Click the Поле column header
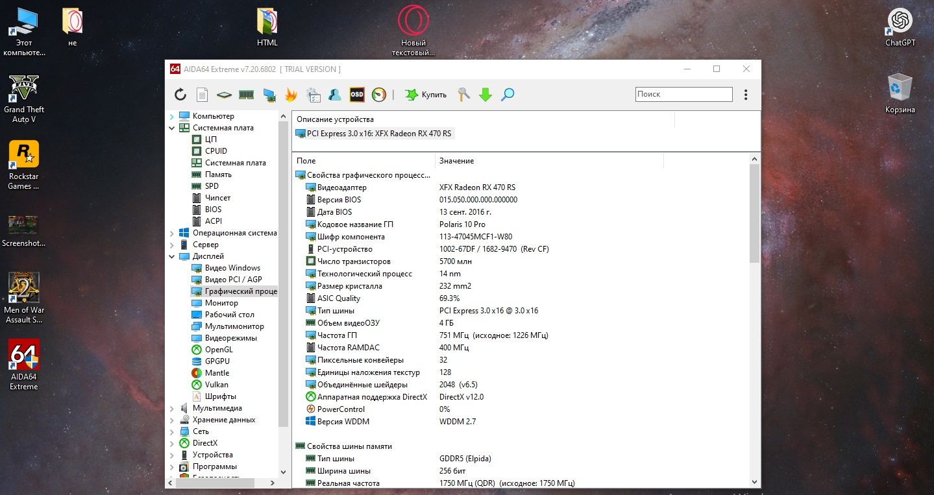 [x=363, y=161]
